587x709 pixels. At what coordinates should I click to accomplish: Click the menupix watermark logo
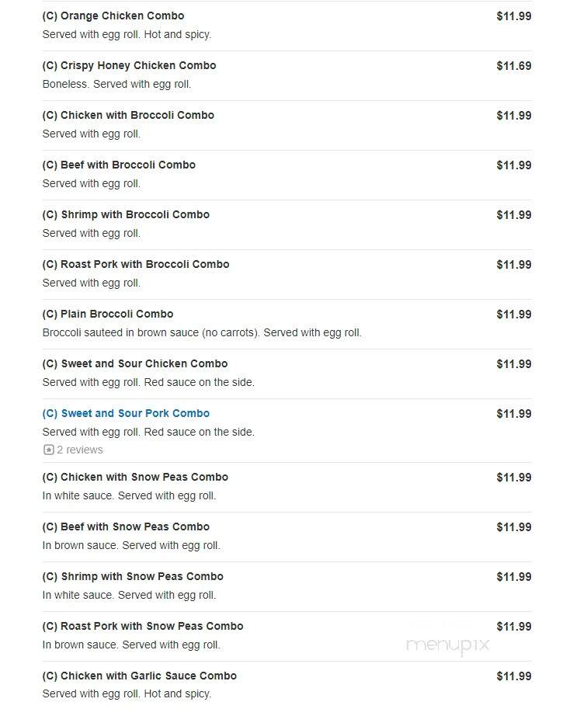(x=448, y=645)
